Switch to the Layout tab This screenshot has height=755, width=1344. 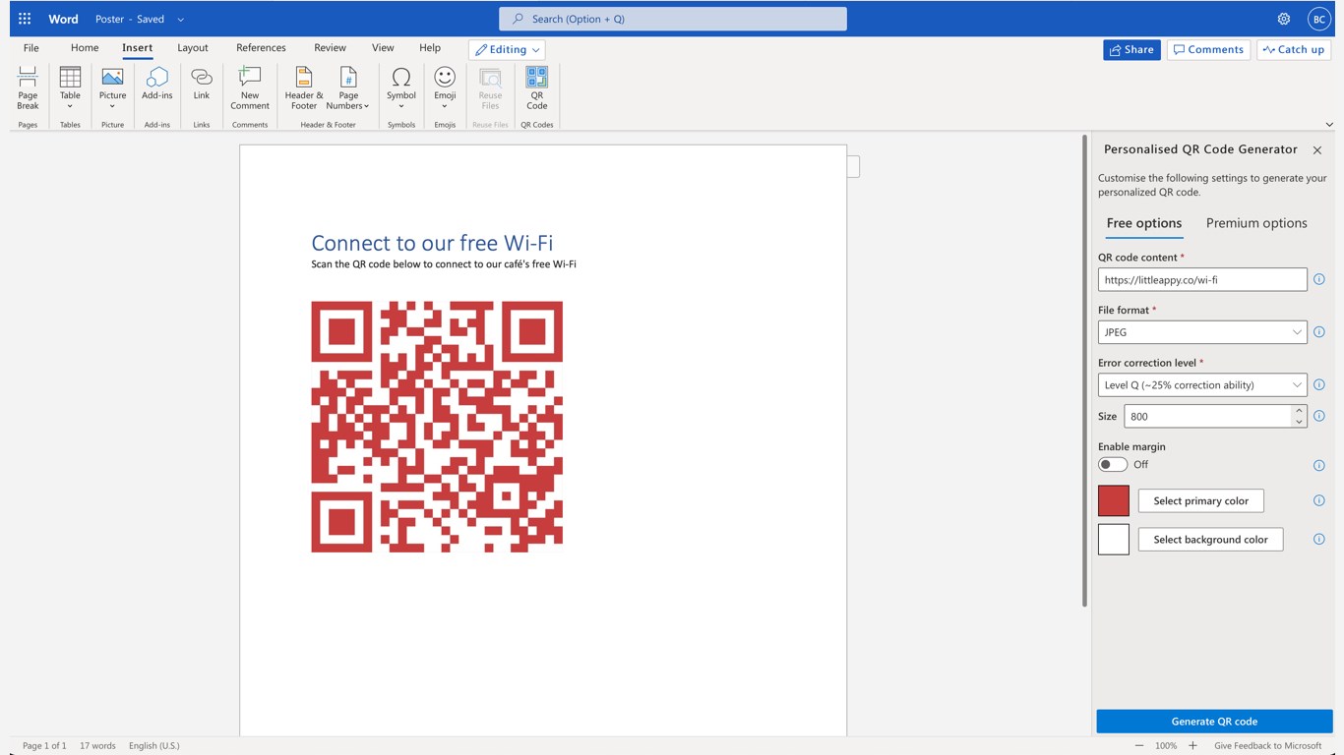[193, 48]
